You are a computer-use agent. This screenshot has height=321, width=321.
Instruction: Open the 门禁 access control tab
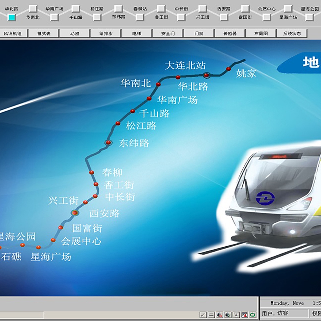(x=199, y=33)
